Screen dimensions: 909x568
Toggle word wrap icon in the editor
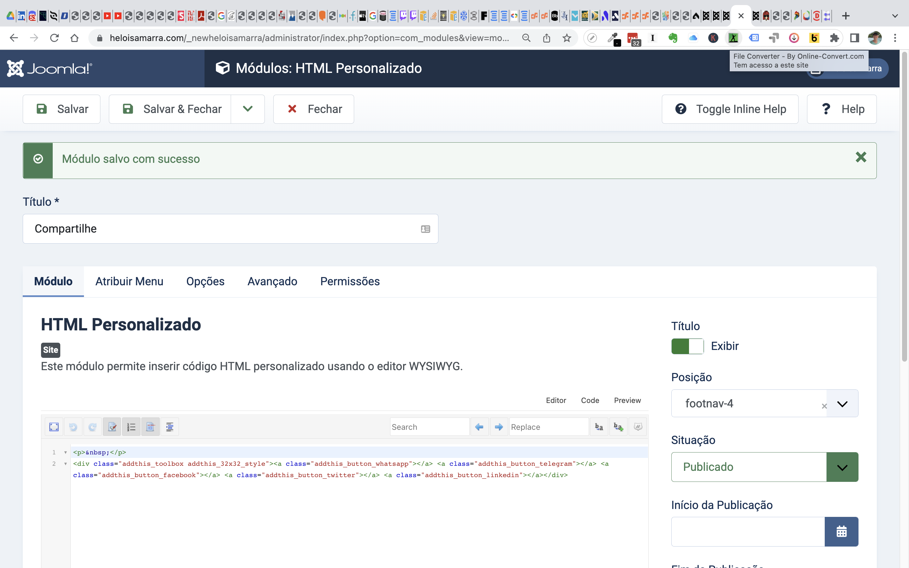[x=150, y=427]
